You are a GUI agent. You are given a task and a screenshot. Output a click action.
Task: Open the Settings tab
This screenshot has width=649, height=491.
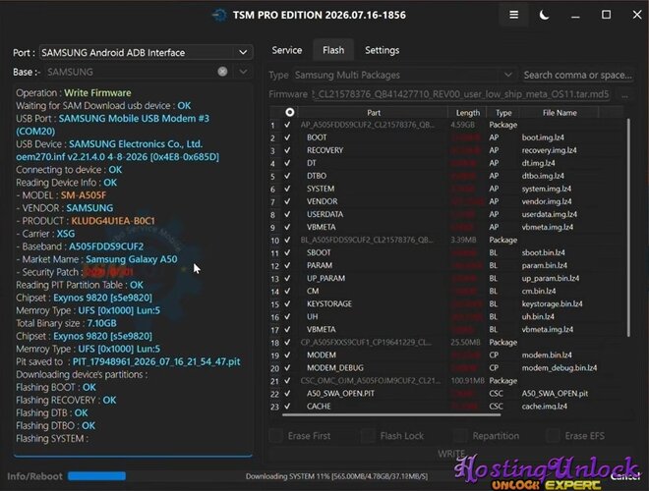coord(383,50)
